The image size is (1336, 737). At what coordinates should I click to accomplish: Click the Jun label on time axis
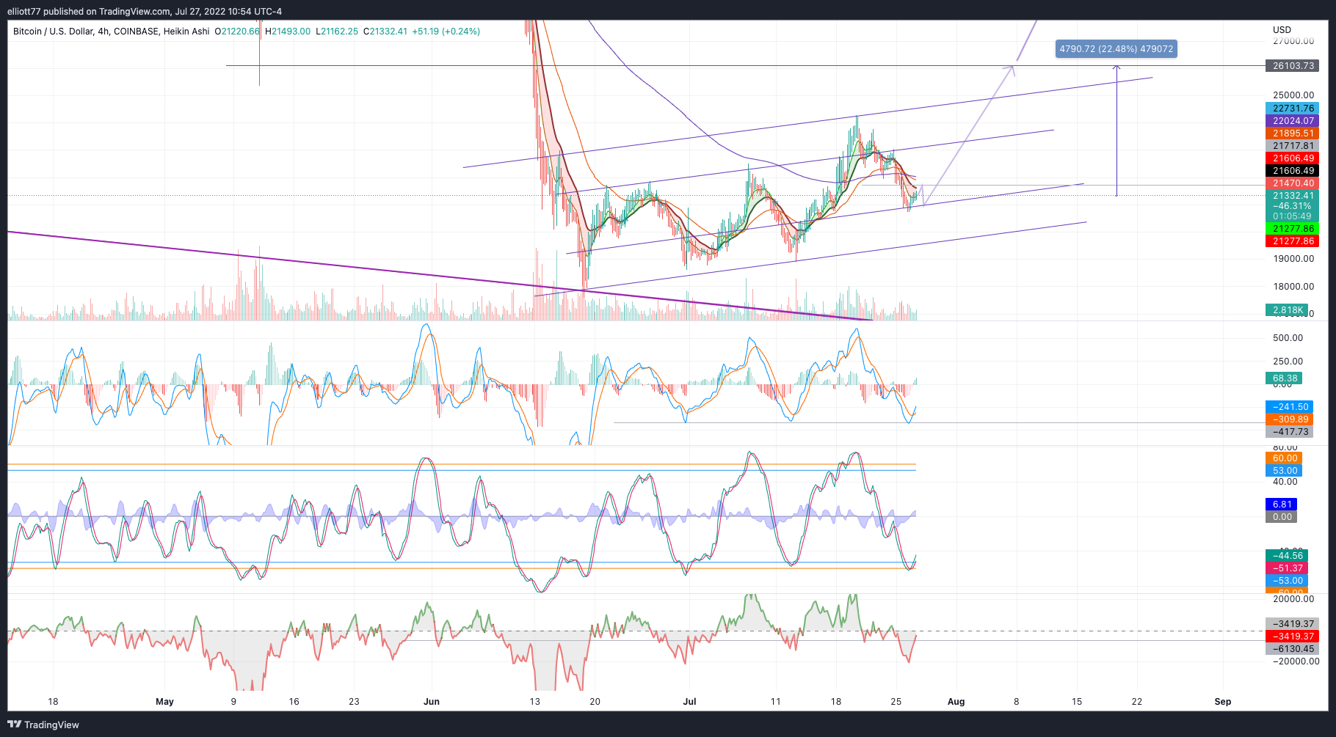click(432, 702)
